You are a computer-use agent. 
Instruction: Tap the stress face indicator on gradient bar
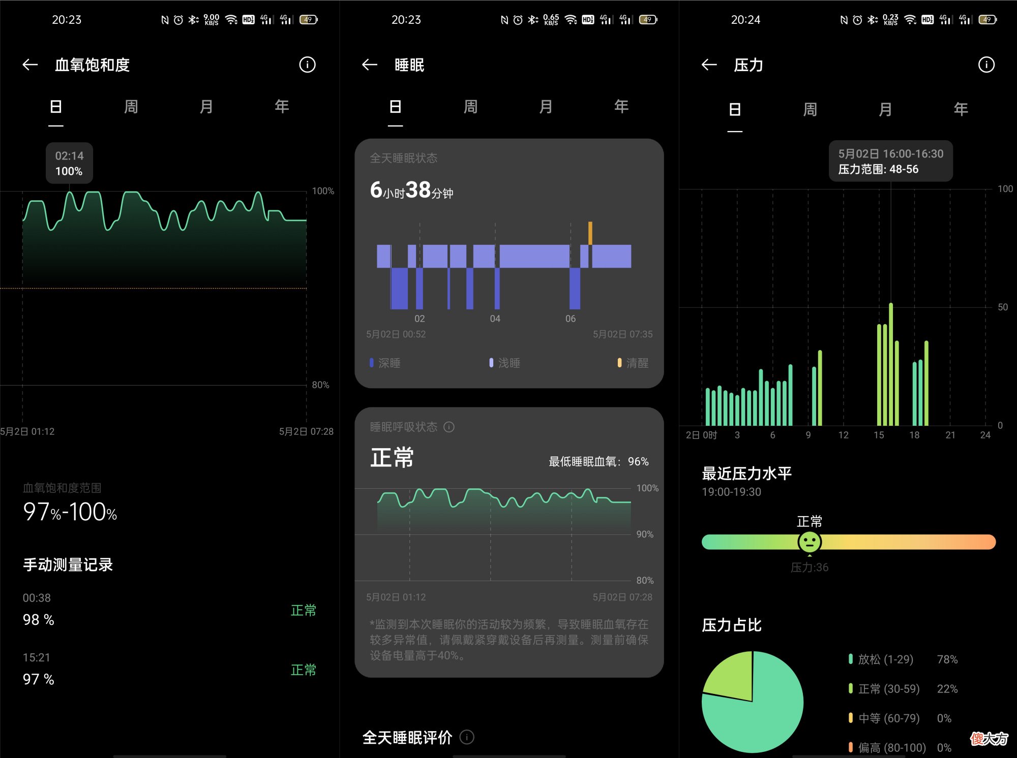coord(810,542)
